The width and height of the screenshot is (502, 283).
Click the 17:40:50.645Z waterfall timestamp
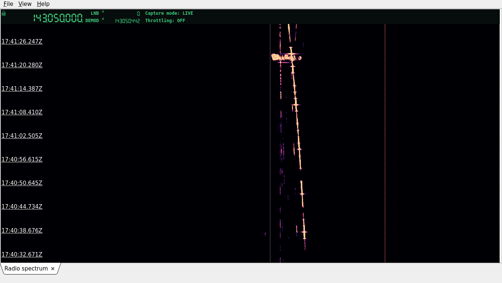click(22, 183)
